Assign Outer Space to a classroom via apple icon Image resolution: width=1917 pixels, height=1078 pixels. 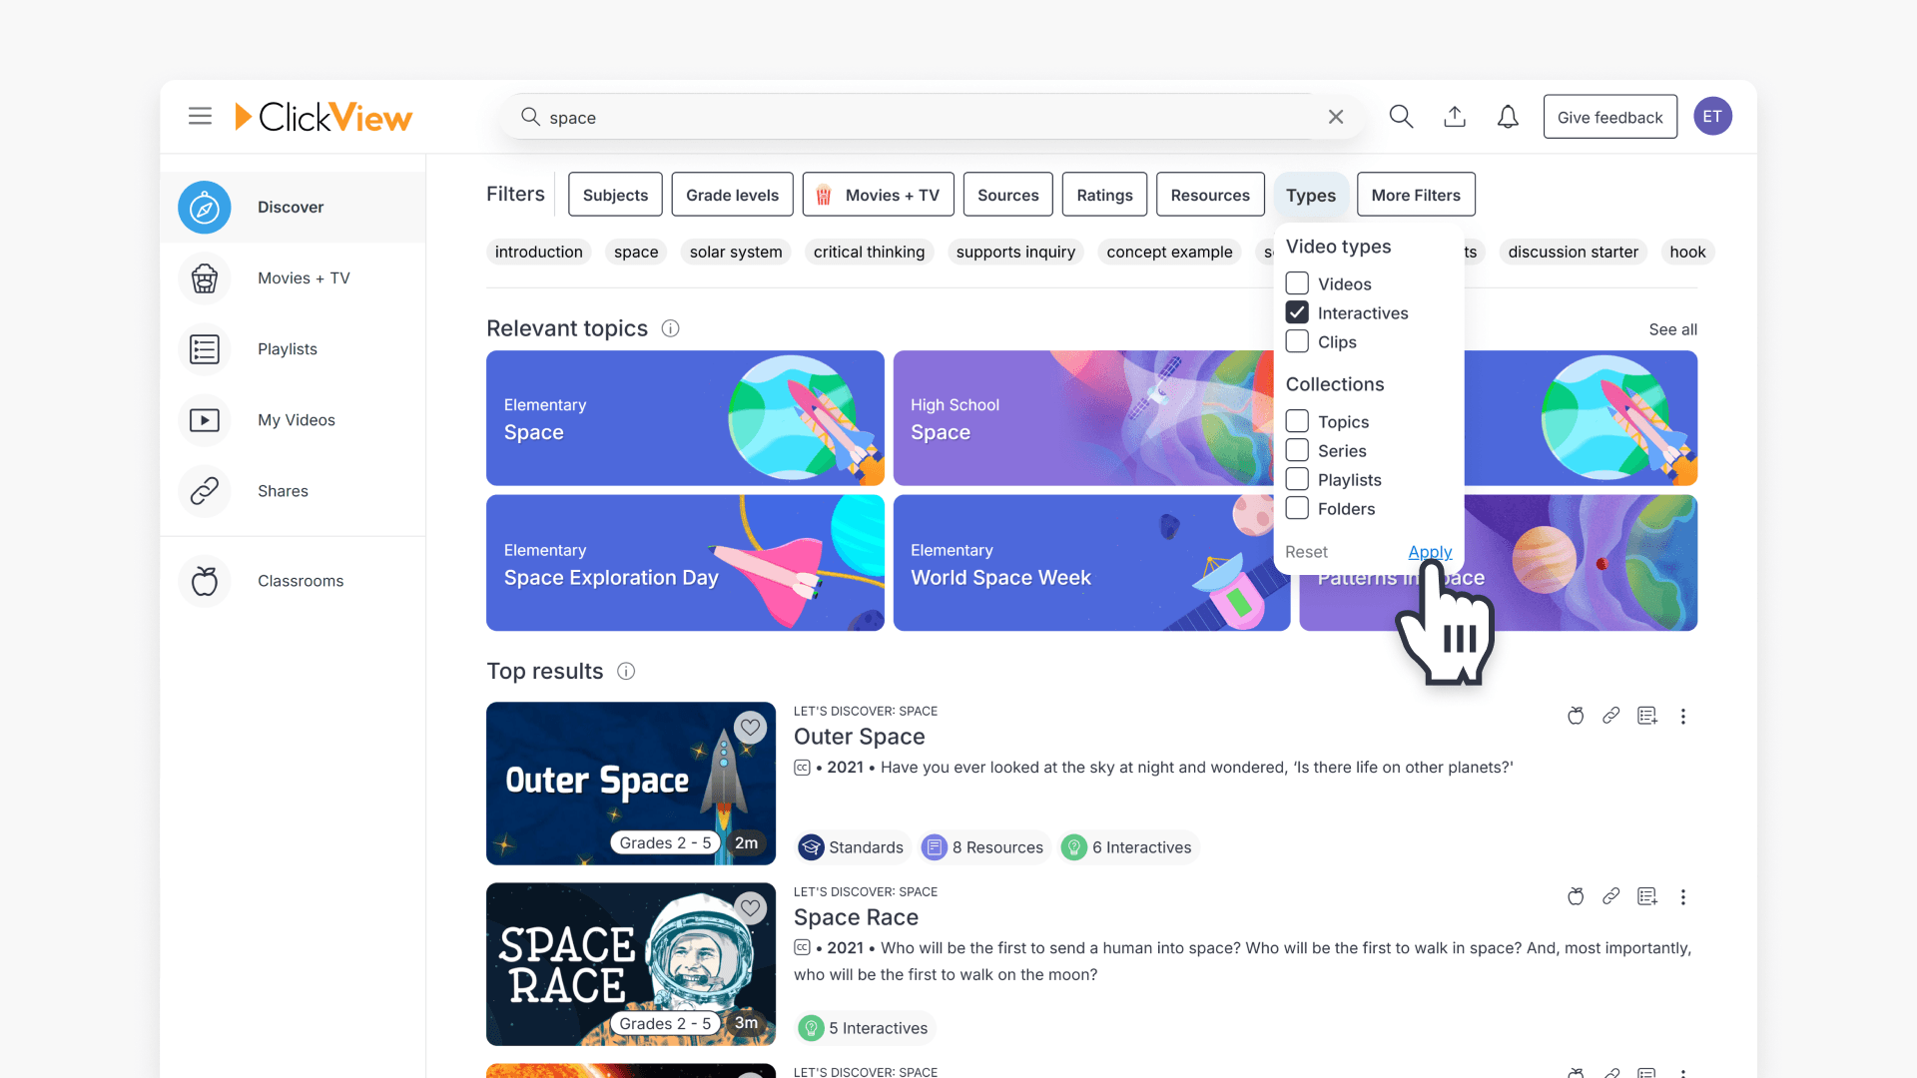[x=1576, y=716]
